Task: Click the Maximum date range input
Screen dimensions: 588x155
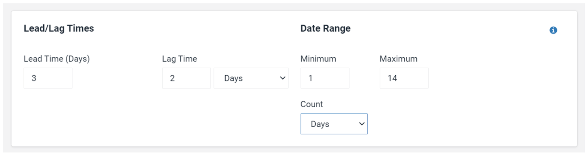Action: (x=404, y=78)
